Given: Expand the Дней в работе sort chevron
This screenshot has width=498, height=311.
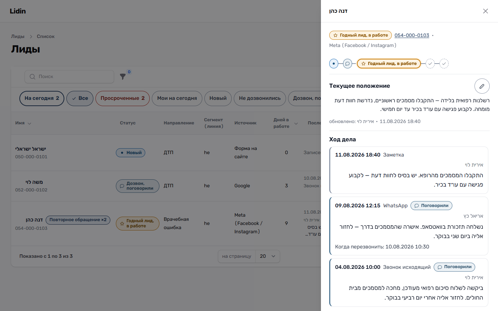Looking at the screenshot, I should 296,123.
